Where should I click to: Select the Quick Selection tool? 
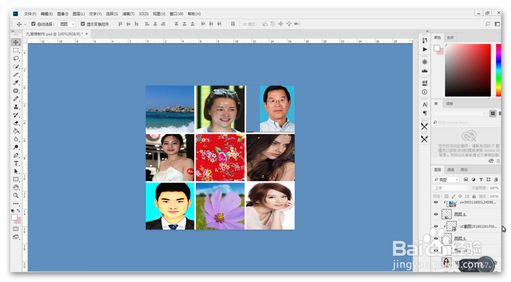16,67
